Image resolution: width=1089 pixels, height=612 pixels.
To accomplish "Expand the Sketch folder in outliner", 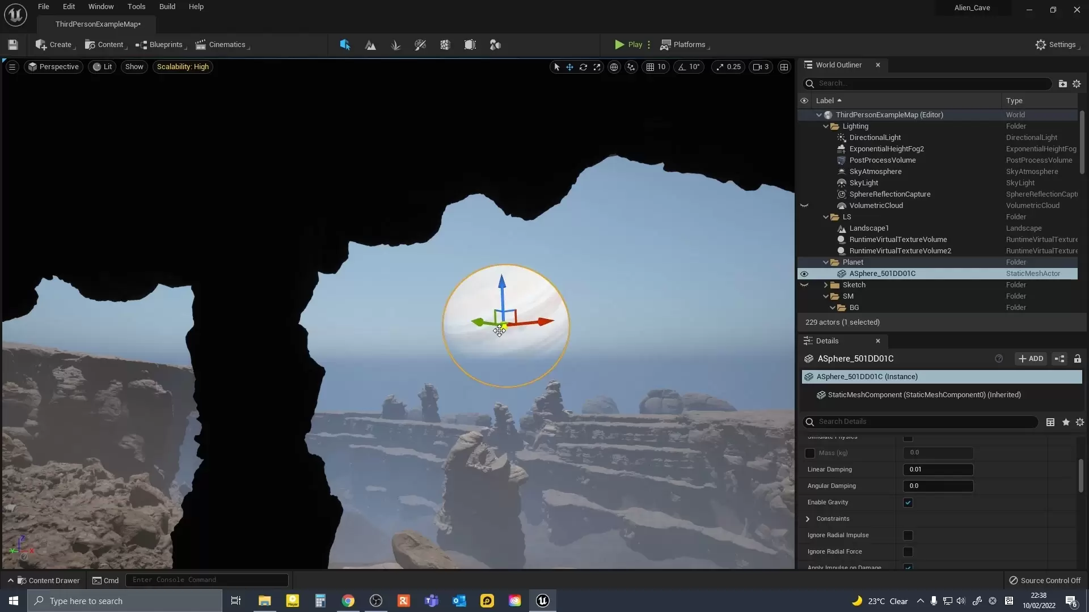I will tap(826, 285).
